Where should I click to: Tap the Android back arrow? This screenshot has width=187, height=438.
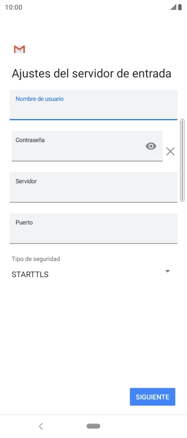(41, 426)
